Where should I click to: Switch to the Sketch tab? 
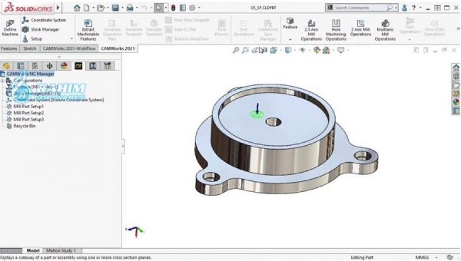coord(29,49)
